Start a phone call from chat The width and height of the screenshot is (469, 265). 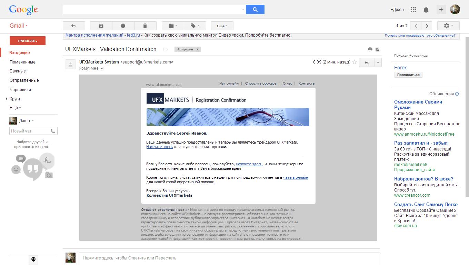pos(53,131)
